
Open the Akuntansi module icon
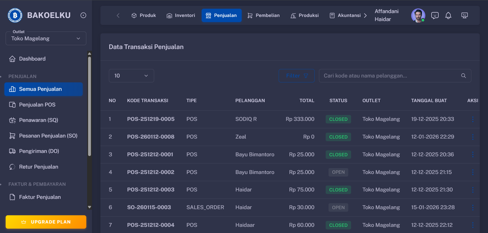click(x=332, y=15)
